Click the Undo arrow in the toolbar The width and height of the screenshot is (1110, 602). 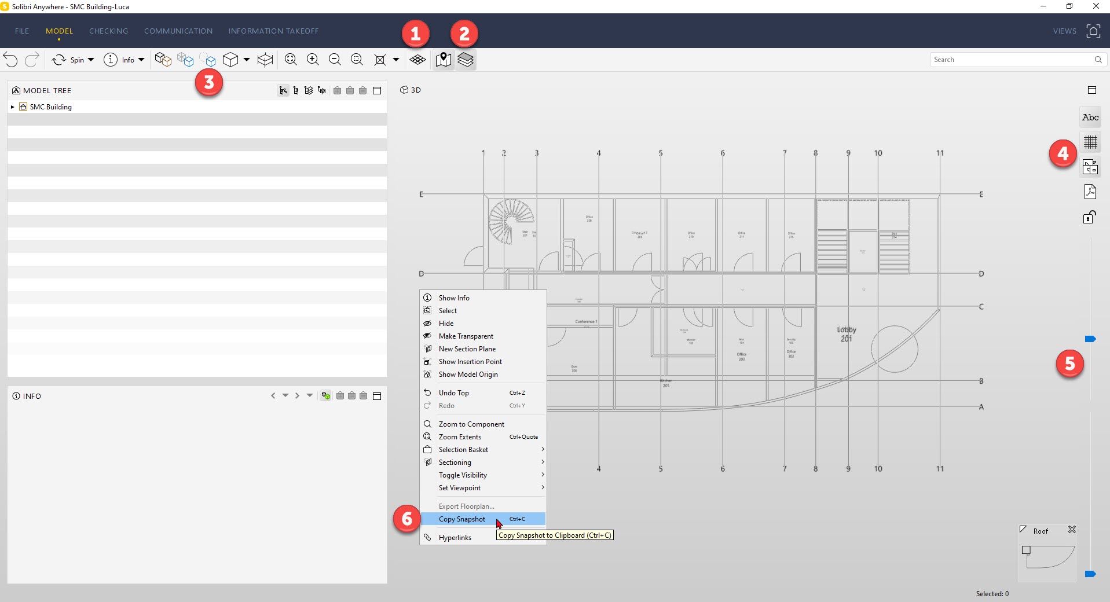click(10, 60)
